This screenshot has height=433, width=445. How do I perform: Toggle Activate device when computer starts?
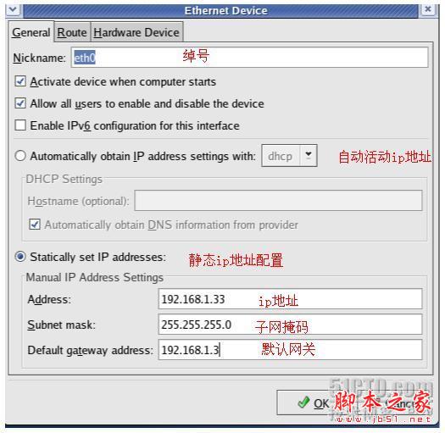20,81
